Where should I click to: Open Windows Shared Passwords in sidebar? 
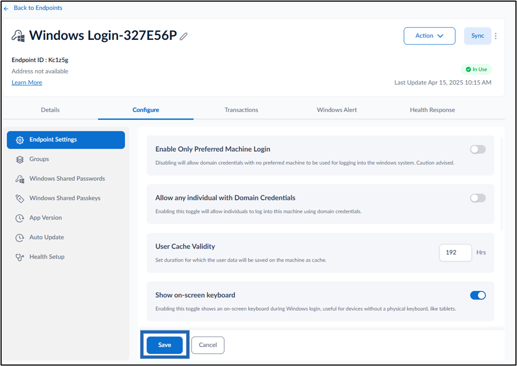(66, 179)
